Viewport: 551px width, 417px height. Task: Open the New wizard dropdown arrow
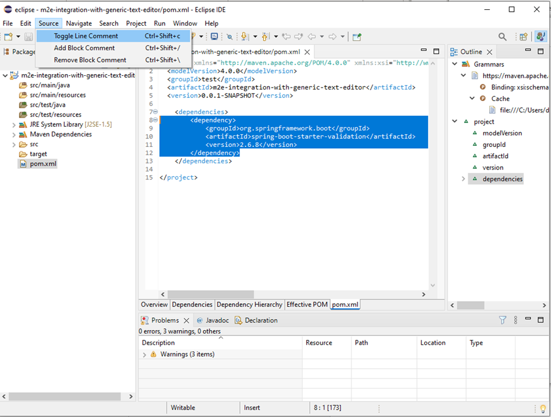tap(18, 37)
